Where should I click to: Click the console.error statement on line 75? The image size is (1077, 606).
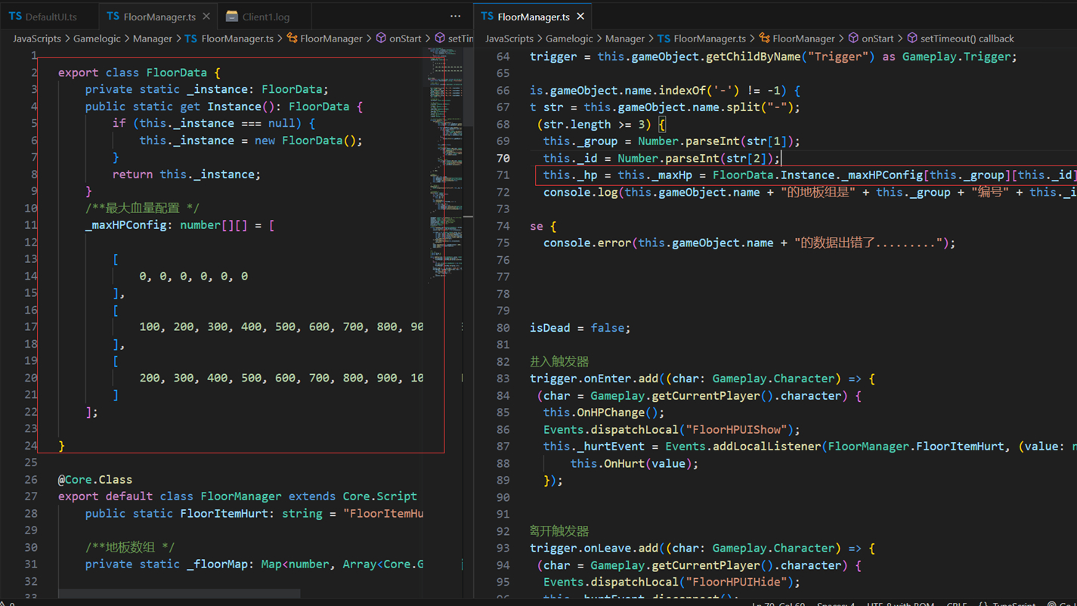(749, 243)
